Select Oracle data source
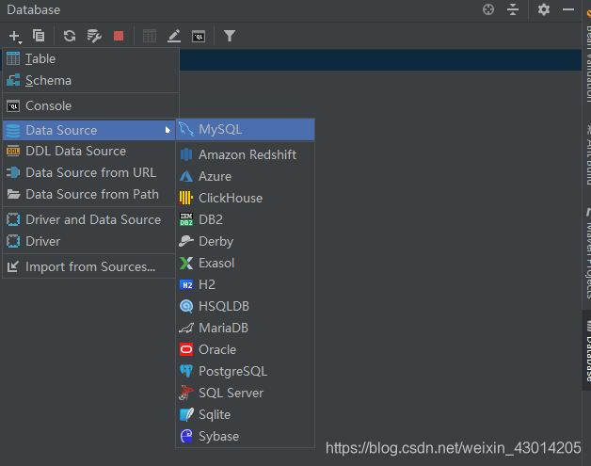 click(x=245, y=350)
